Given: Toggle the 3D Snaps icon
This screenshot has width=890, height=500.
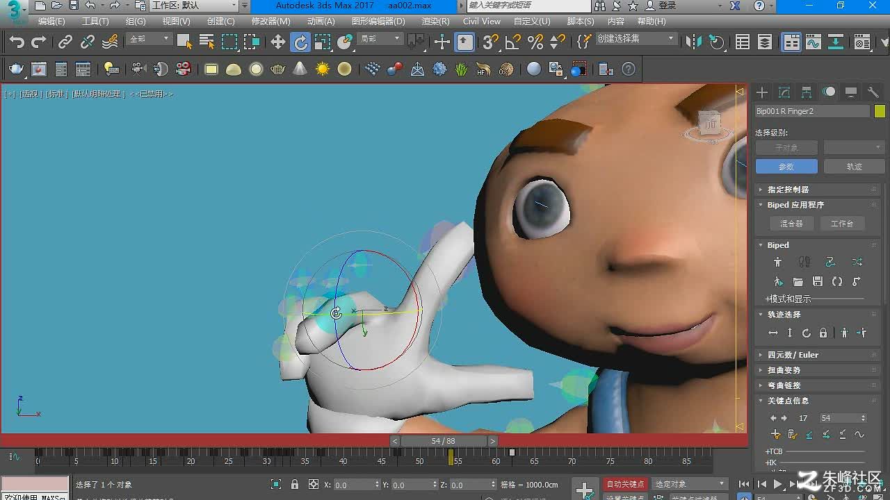Looking at the screenshot, I should (491, 42).
